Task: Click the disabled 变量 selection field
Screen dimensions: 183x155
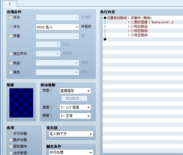Action: tap(57, 36)
